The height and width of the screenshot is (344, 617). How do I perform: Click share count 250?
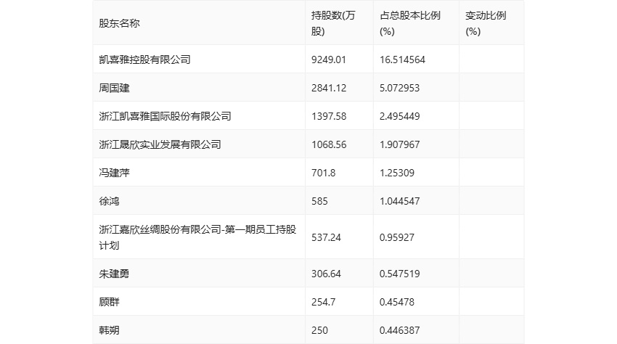[x=319, y=330]
